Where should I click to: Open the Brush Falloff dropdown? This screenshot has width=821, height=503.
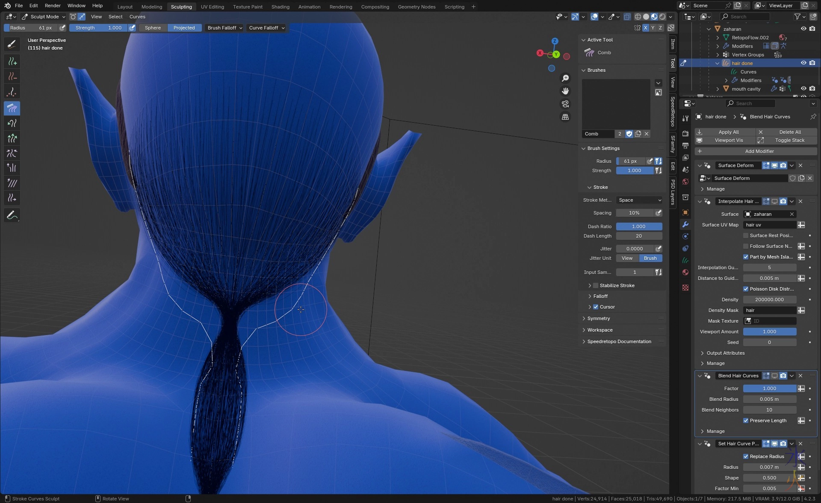[x=224, y=28]
